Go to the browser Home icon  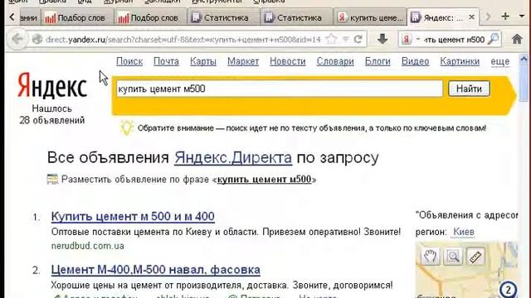click(x=517, y=39)
